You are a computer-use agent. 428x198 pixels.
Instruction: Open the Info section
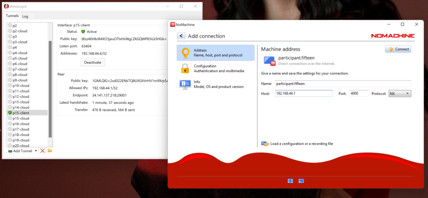tap(185, 84)
